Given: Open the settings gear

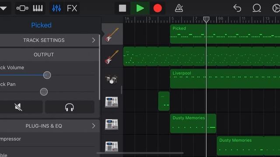Looking at the screenshot, I should click(x=276, y=8).
